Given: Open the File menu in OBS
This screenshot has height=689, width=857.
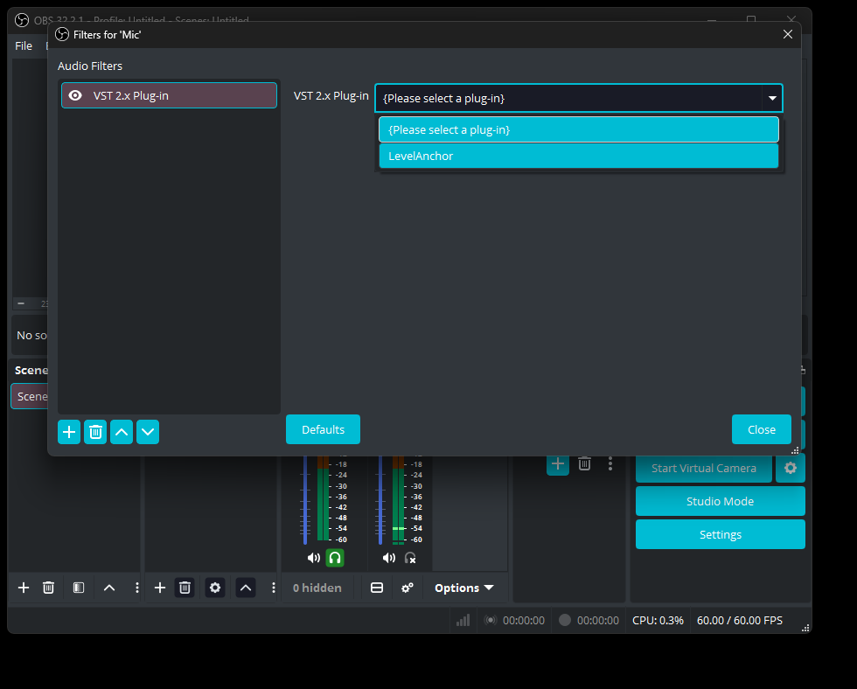Looking at the screenshot, I should [x=24, y=45].
